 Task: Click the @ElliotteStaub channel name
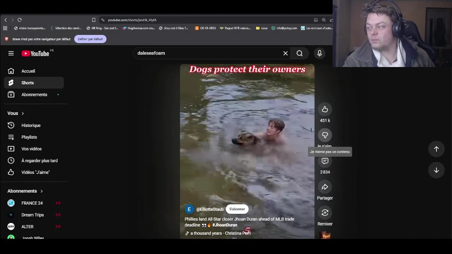210,209
